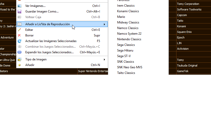Click the game row ending in Ultra Quiz
211x132 pixels.
pyautogui.click(x=8, y=60)
